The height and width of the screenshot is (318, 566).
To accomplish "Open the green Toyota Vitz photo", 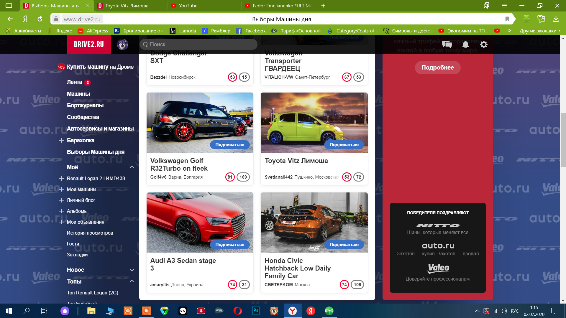I will (x=314, y=123).
